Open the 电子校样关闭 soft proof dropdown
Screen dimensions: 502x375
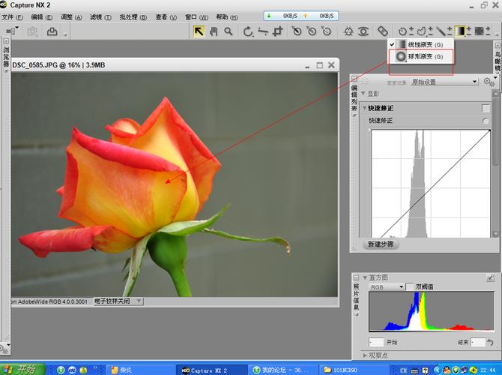118,301
